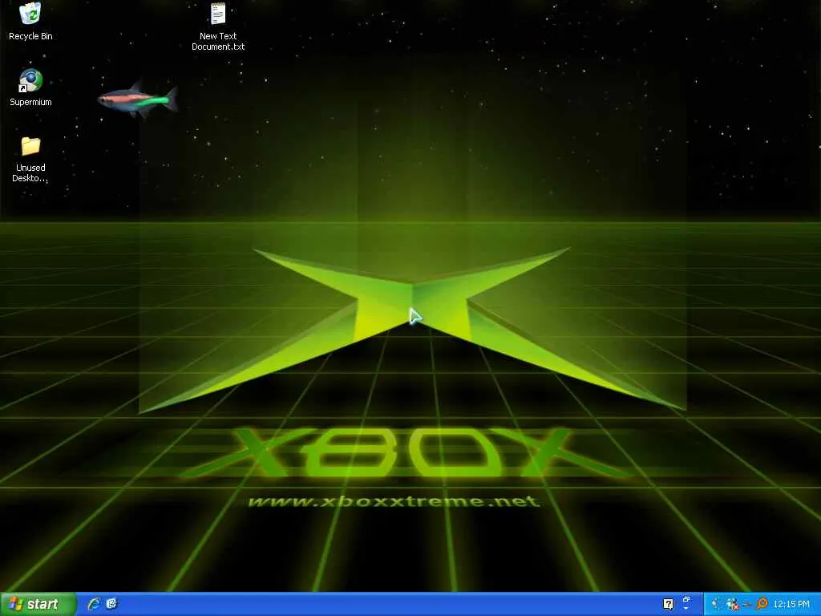Click the network tray icon with red X
Screen dimensions: 821x616
pyautogui.click(x=731, y=604)
